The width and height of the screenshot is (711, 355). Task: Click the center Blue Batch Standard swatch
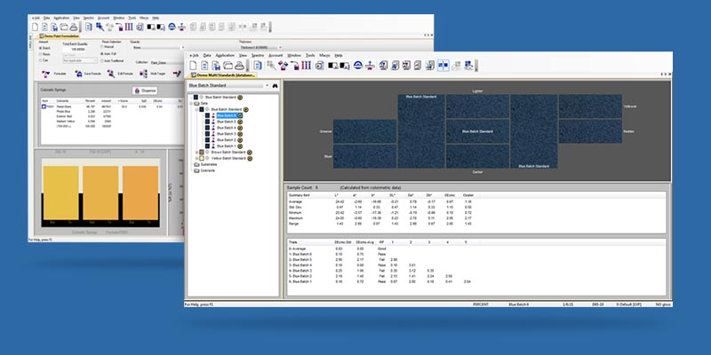[476, 130]
